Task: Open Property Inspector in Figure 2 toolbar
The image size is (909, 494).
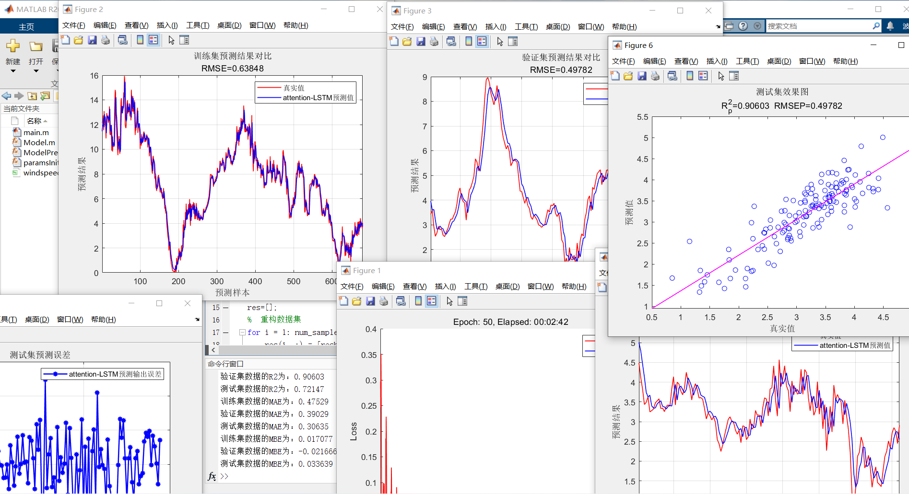Action: pos(184,40)
